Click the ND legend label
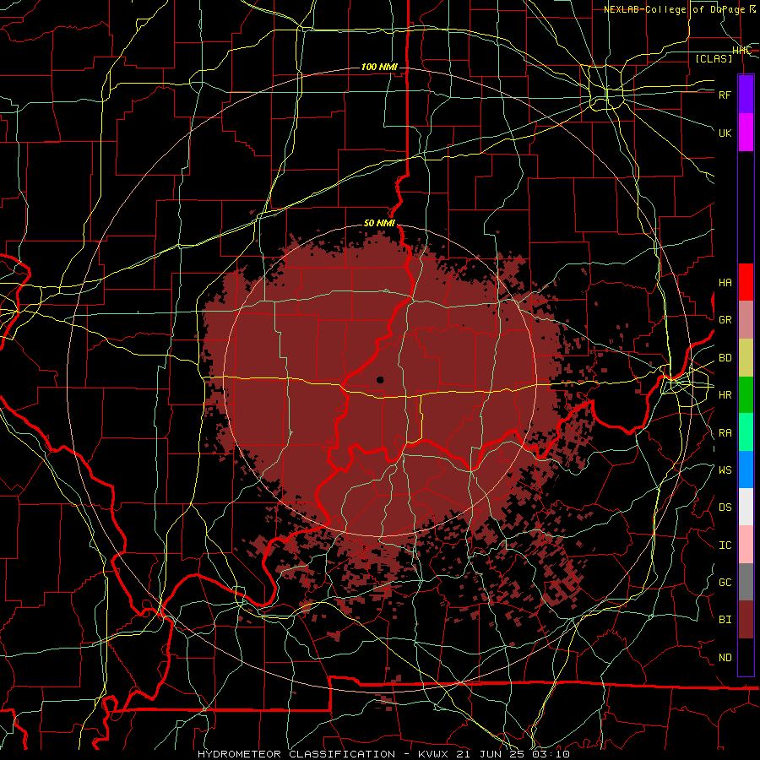This screenshot has height=760, width=760. coord(725,658)
